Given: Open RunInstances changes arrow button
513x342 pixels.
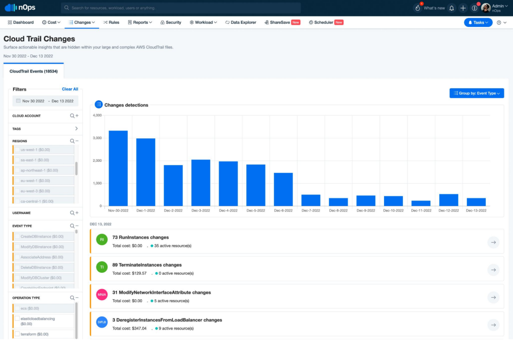Looking at the screenshot, I should [493, 242].
